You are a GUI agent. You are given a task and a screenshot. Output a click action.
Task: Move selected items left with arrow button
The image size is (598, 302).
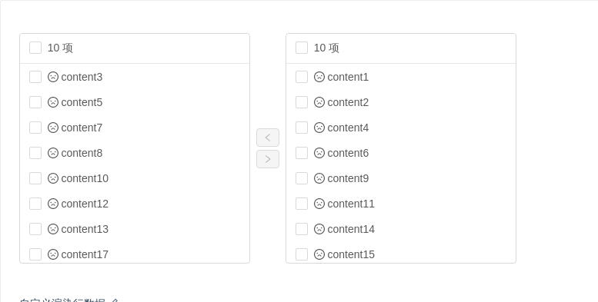click(268, 138)
